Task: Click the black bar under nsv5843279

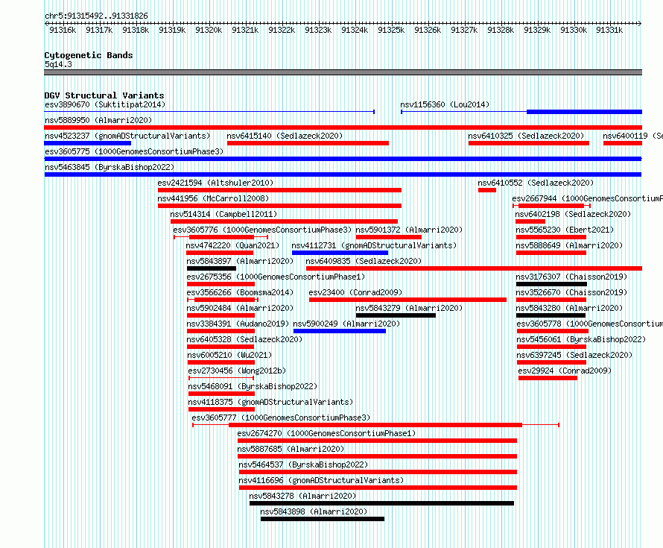Action: pyautogui.click(x=396, y=315)
